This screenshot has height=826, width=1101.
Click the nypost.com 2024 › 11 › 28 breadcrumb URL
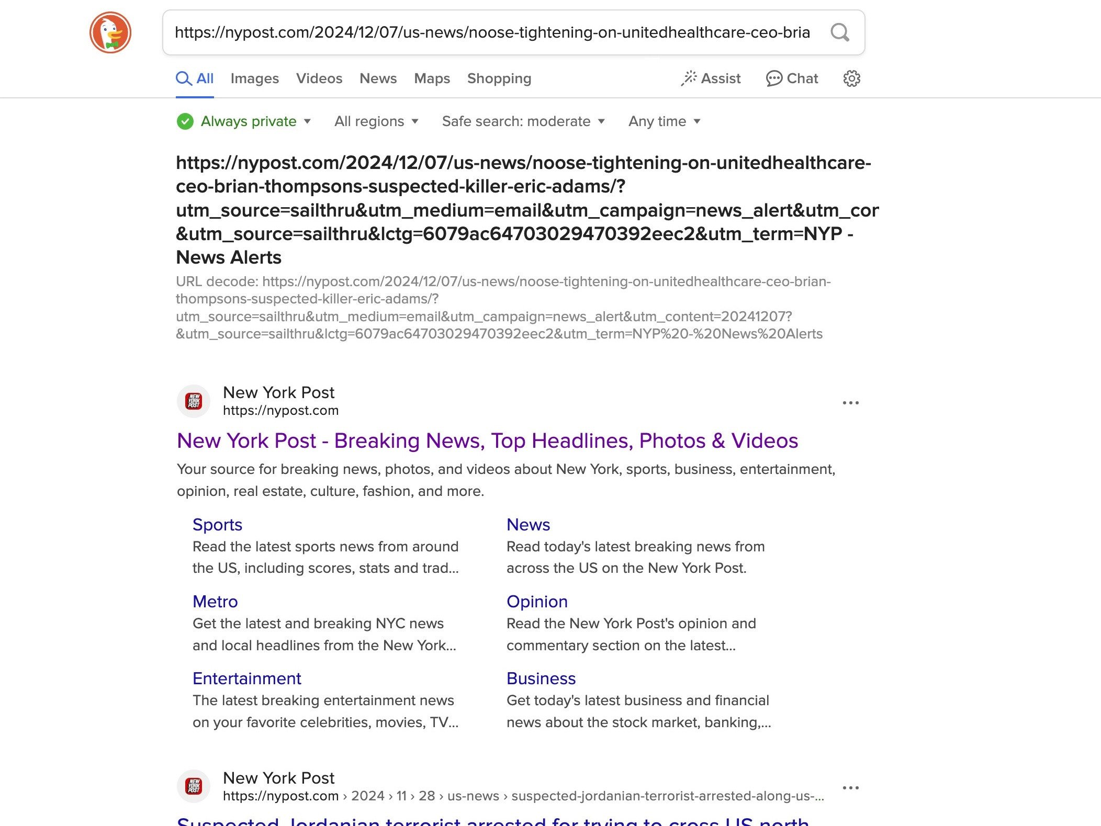pos(523,796)
